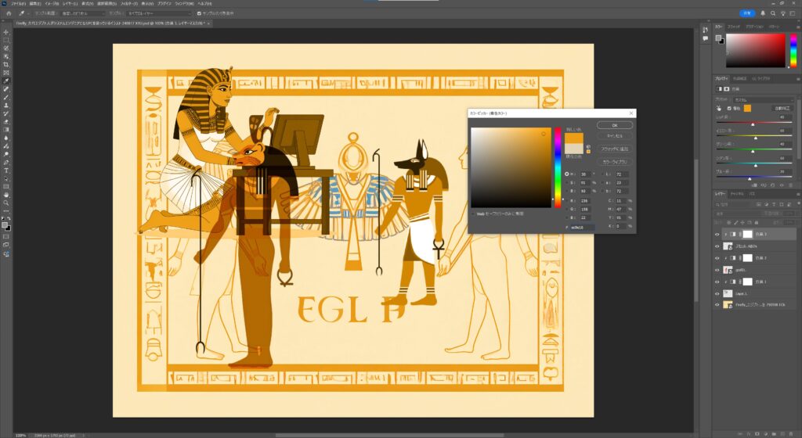Switch to the Channels tab in layers panel
The height and width of the screenshot is (438, 802).
(737, 193)
